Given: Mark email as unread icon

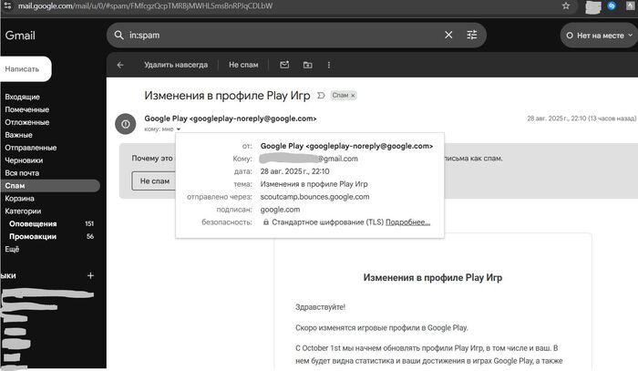Looking at the screenshot, I should point(284,65).
